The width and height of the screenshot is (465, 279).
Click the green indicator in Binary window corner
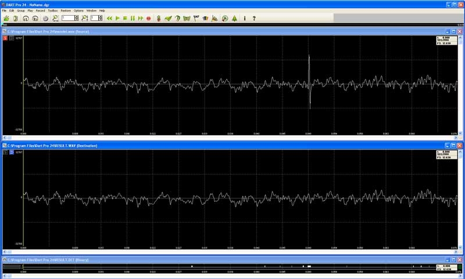pos(460,267)
